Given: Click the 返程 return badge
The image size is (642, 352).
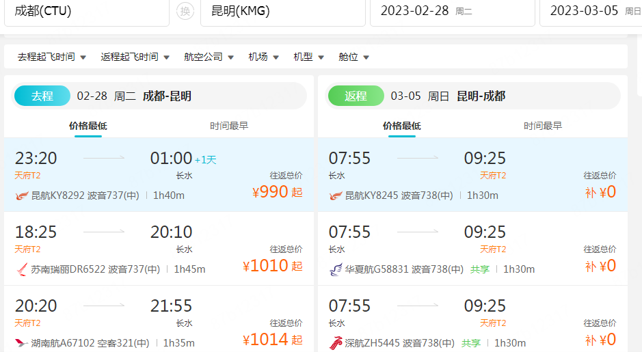Looking at the screenshot, I should 356,96.
